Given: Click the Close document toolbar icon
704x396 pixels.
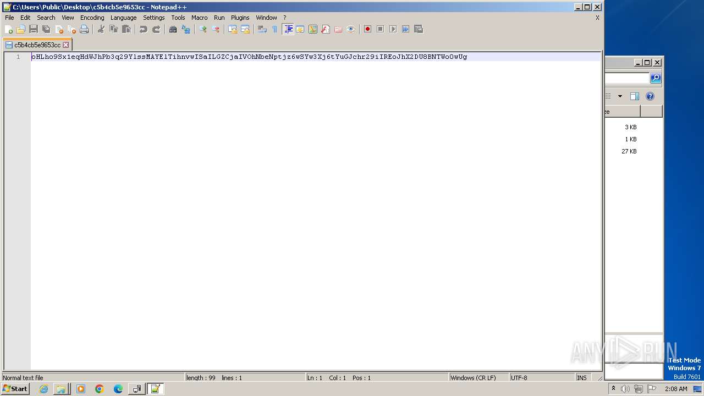Looking at the screenshot, I should (x=59, y=29).
